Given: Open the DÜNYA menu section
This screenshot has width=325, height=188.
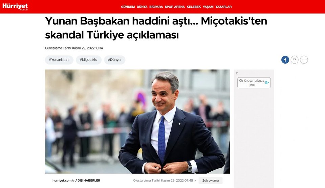Looking at the screenshot, I should [x=142, y=7].
